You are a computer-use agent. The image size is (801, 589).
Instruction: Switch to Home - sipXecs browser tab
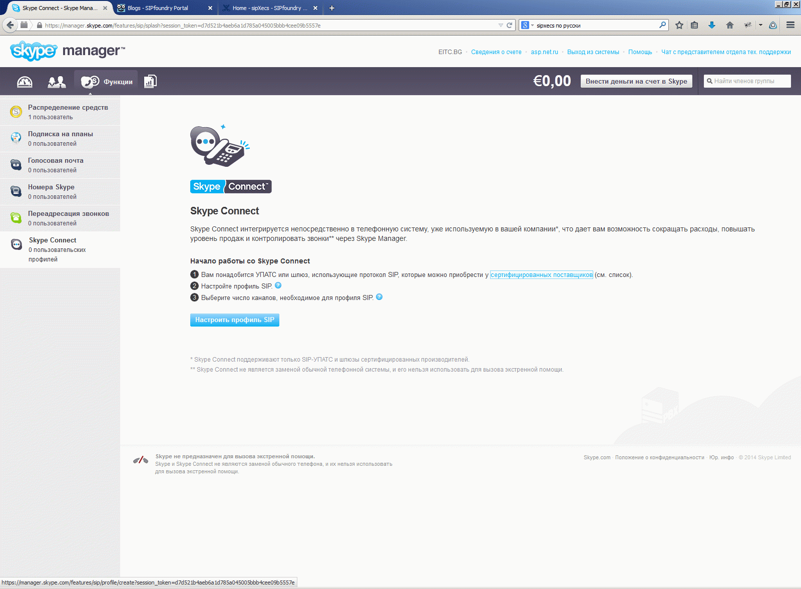pyautogui.click(x=270, y=8)
